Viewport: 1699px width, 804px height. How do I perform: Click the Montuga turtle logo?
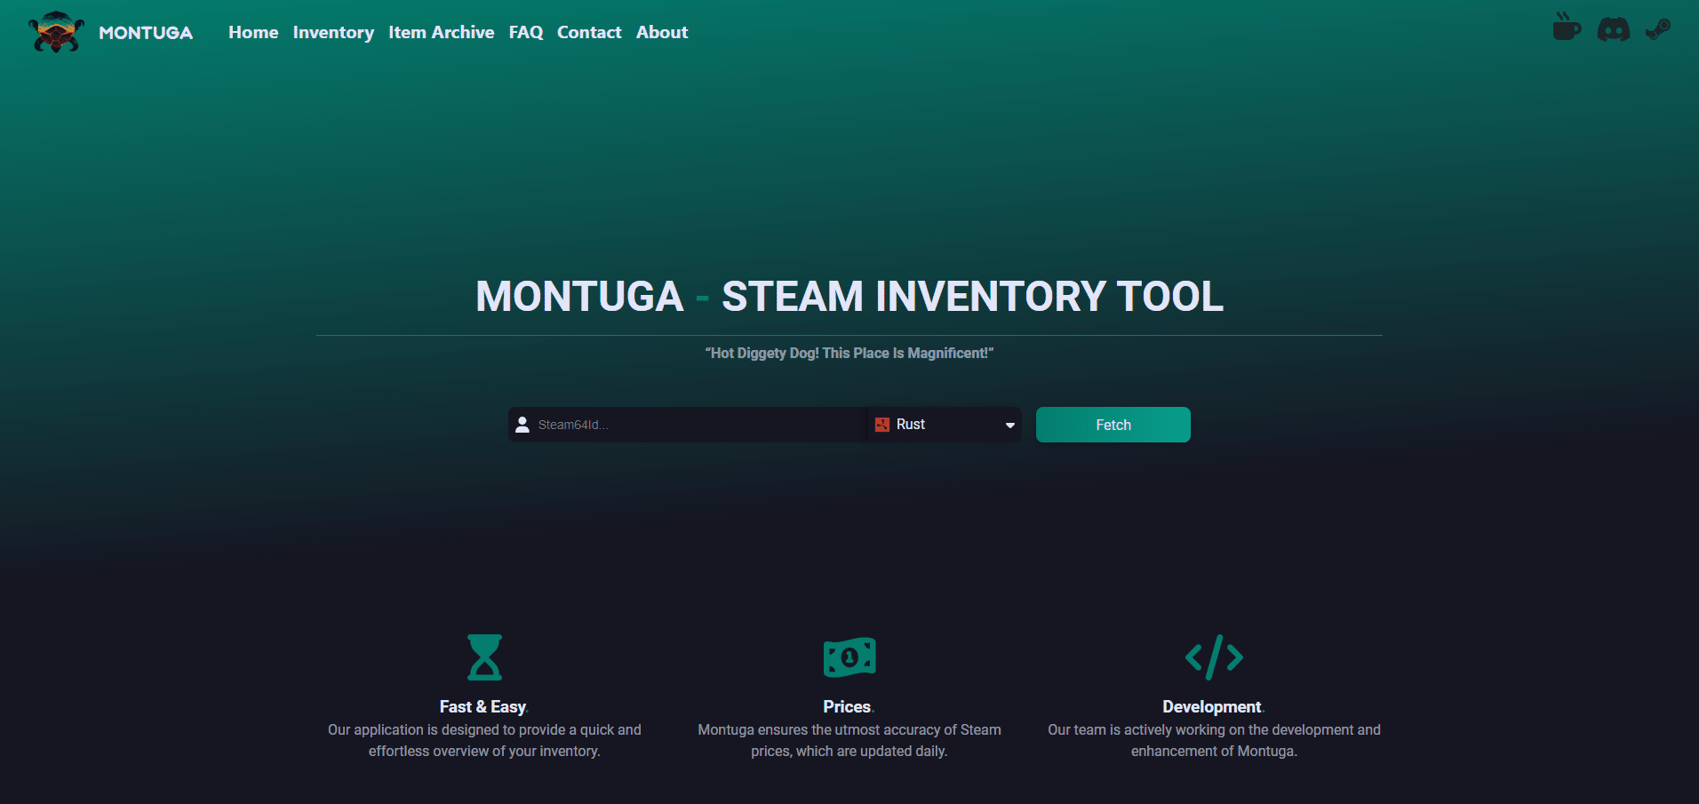[x=56, y=32]
